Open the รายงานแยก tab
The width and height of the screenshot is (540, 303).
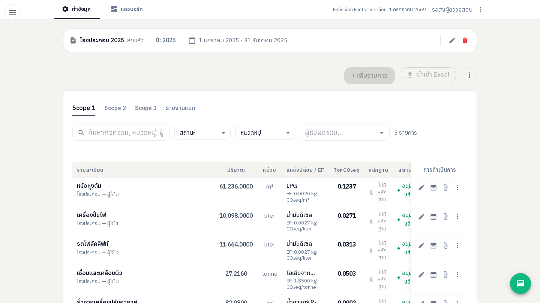point(180,108)
